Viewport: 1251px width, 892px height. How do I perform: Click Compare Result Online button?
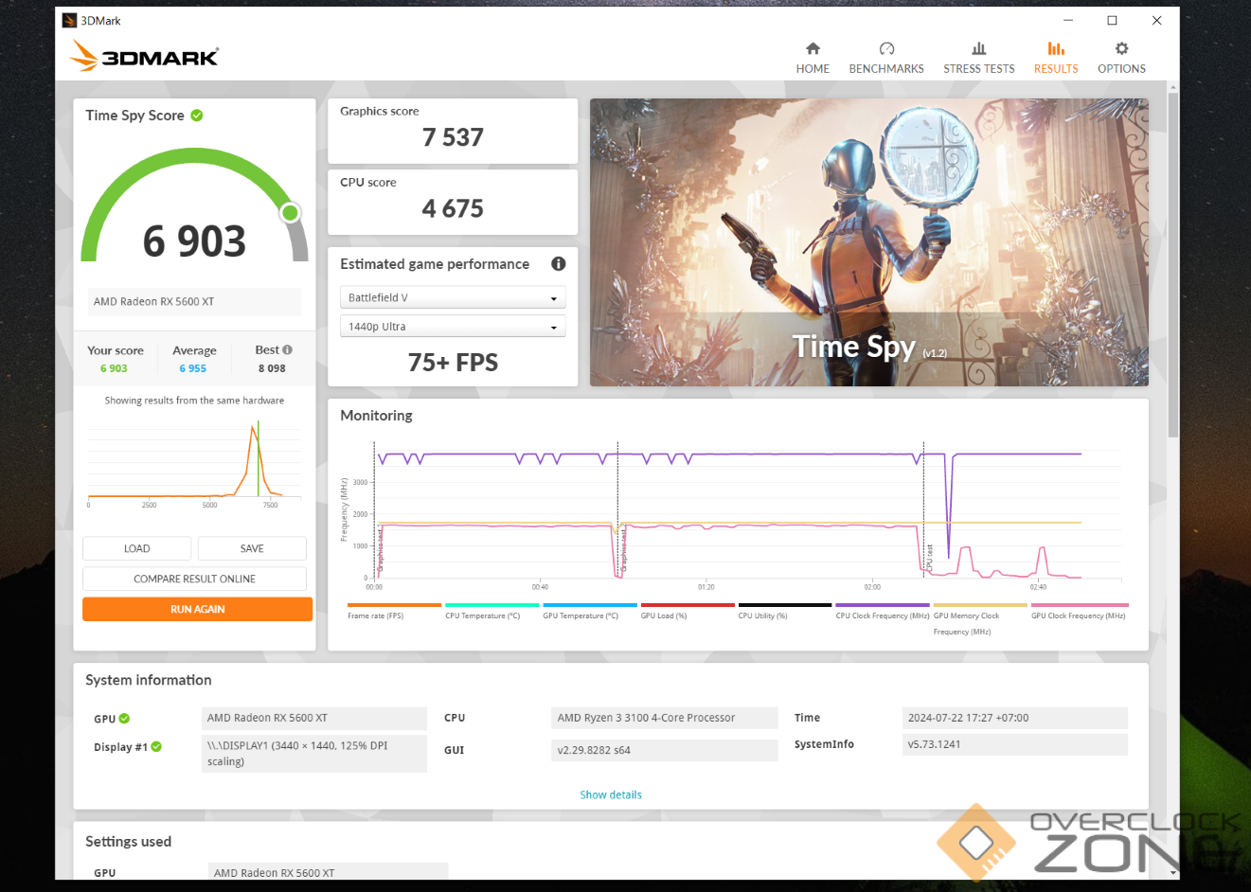194,579
